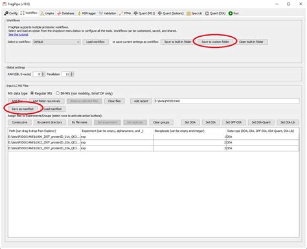Select the b1906_293T_proteinID_01A file row

[x=153, y=136]
